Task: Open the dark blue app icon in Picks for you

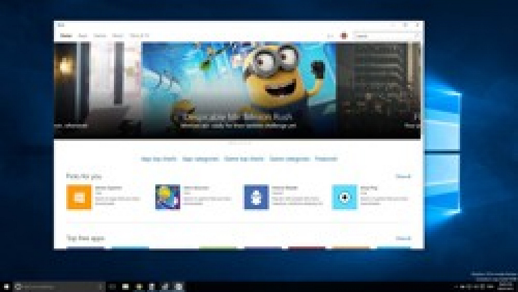Action: [x=256, y=198]
